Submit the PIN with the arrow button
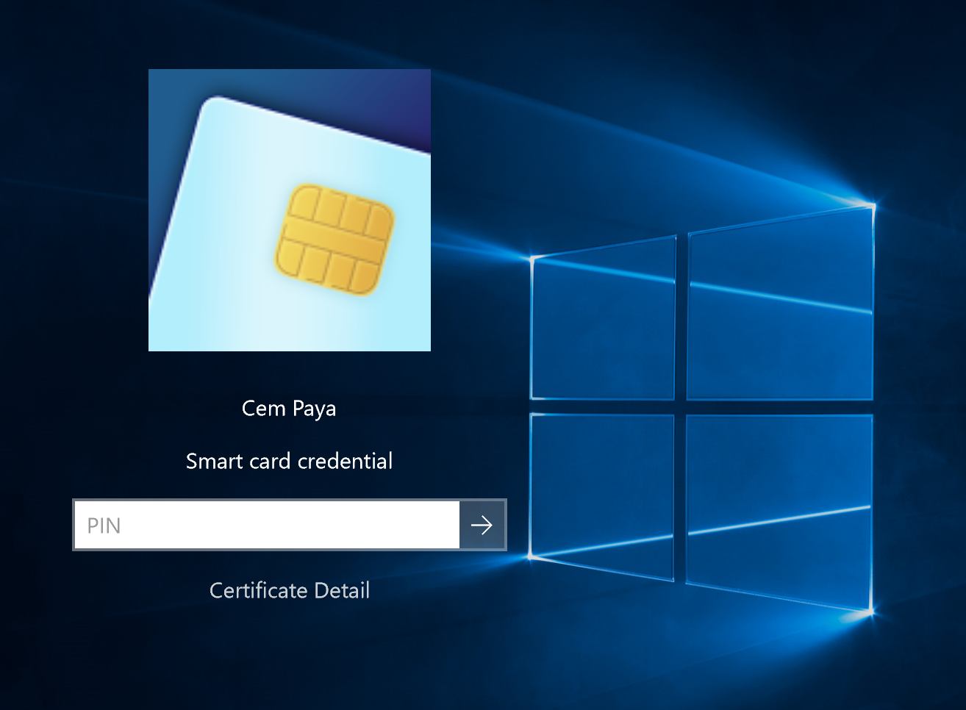The height and width of the screenshot is (710, 966). click(482, 525)
